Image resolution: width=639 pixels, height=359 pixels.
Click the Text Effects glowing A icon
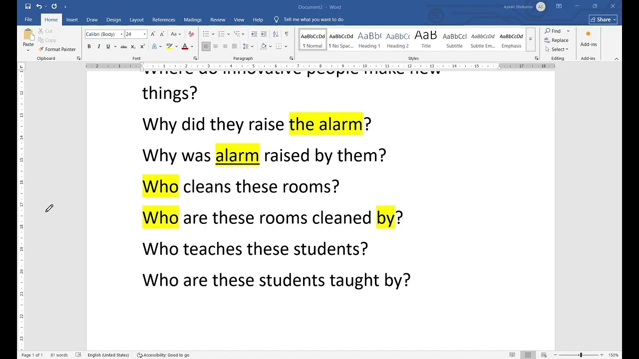154,46
